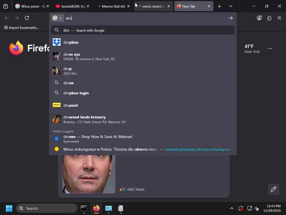Choose the drone search suggestion
This screenshot has height=215, width=286.
pos(143,83)
